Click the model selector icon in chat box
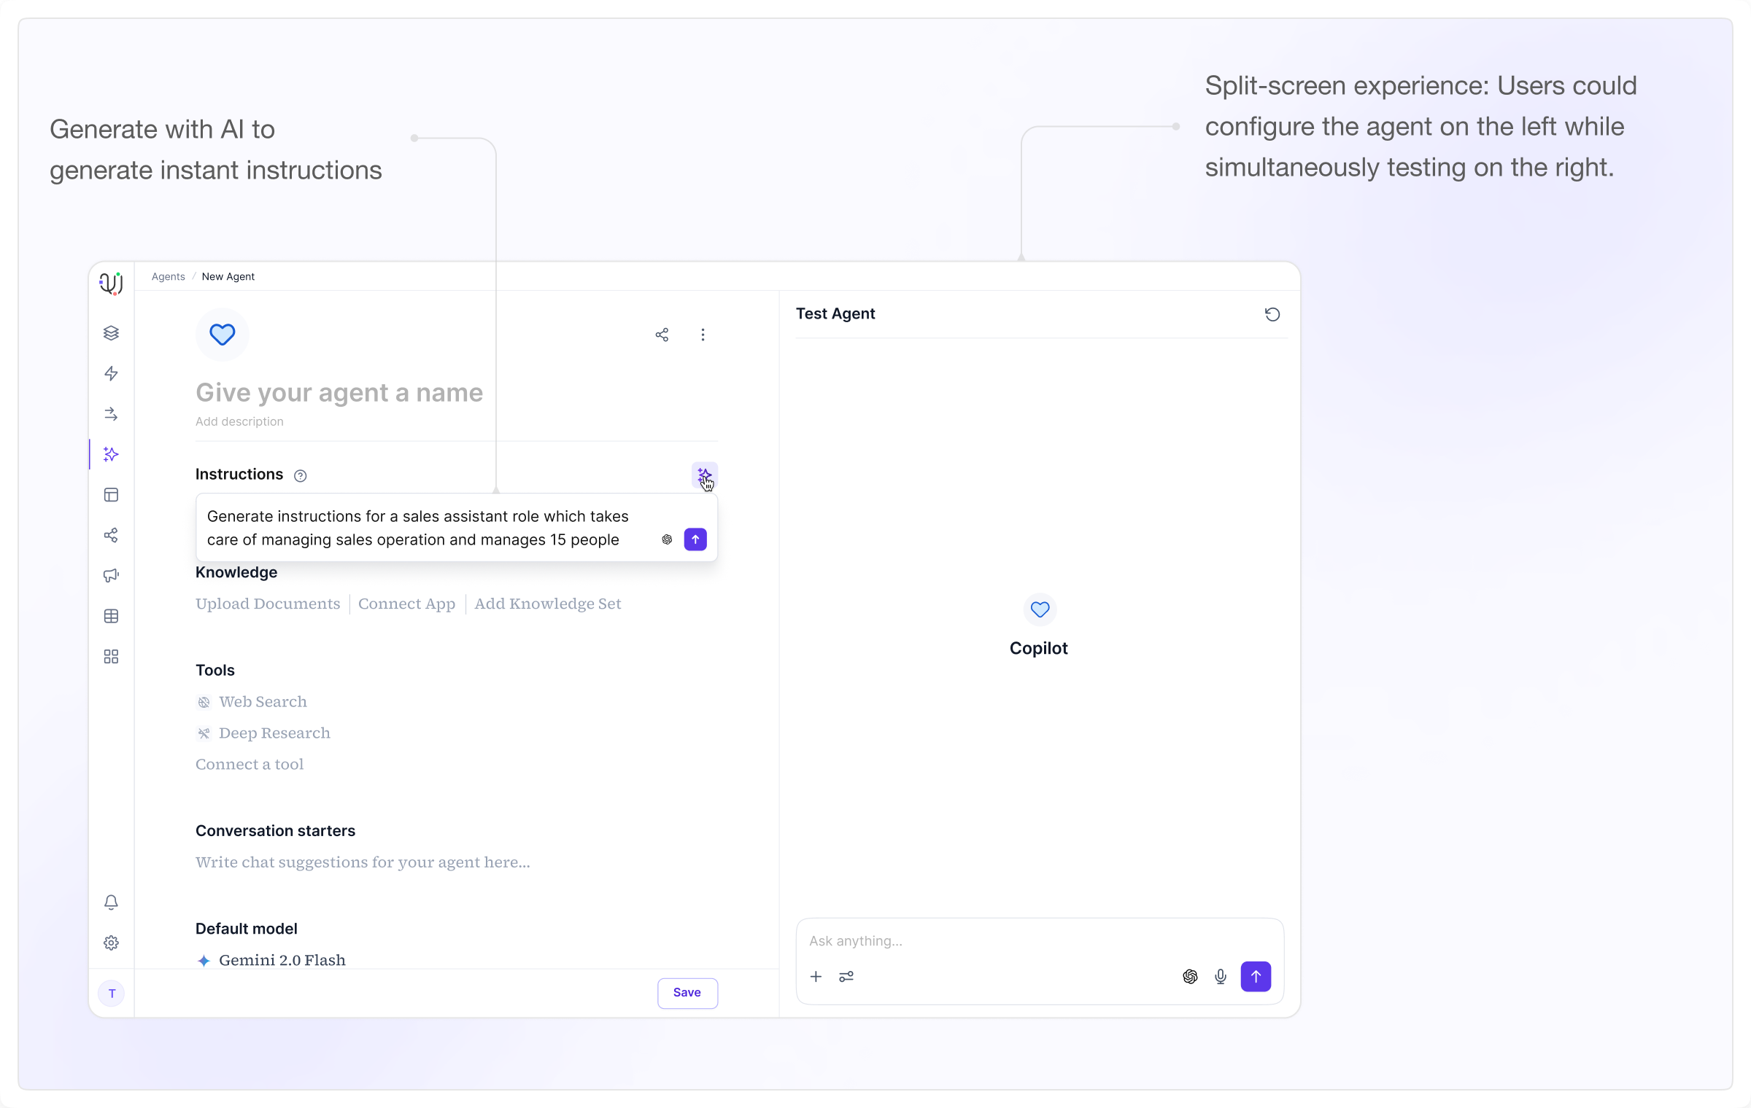The height and width of the screenshot is (1108, 1751). pyautogui.click(x=1190, y=976)
